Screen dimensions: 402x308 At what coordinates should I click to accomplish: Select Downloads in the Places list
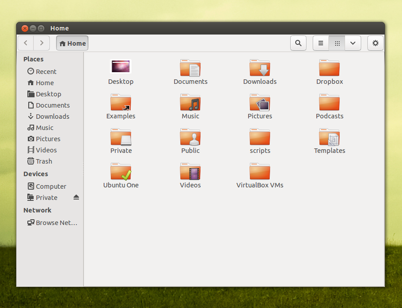52,116
